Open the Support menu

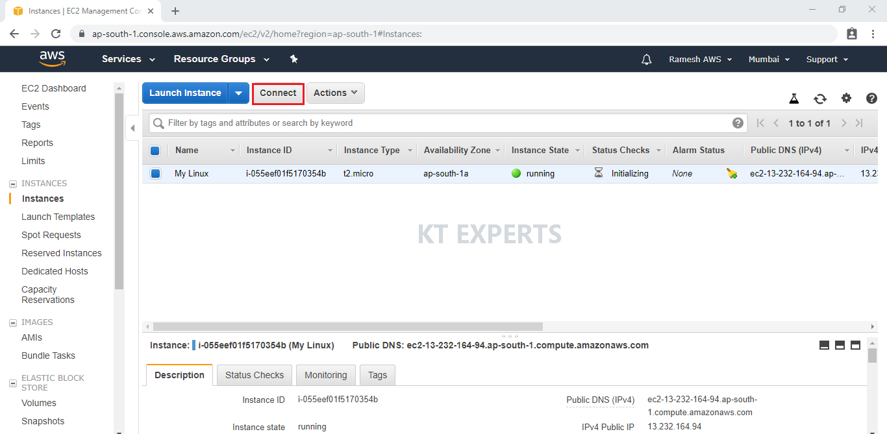pos(827,59)
